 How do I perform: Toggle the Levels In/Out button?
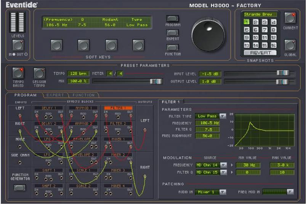click(x=18, y=45)
